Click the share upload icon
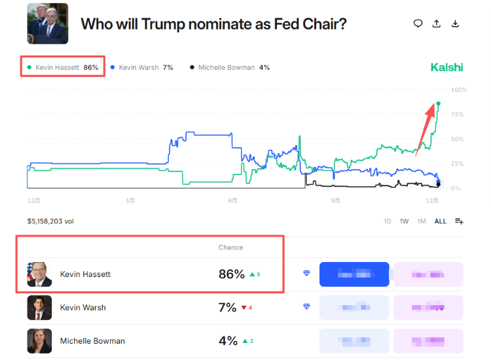Viewport: 491px width, 360px height. (x=437, y=24)
